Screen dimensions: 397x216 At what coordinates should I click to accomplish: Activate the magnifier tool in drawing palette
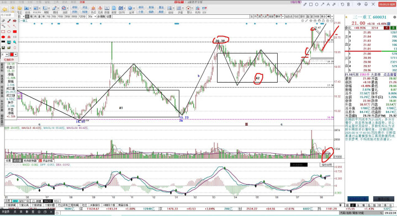15,42
